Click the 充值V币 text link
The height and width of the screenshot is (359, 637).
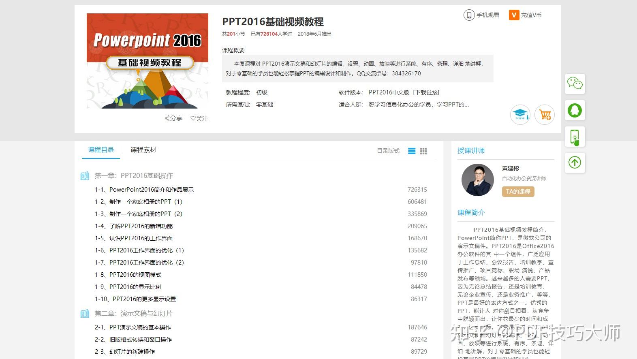tap(531, 15)
